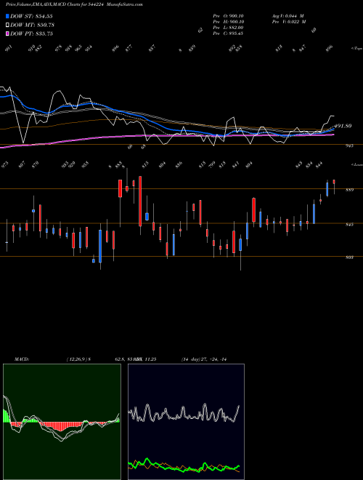
Task: Click the blue DOW ST legend swatch
Action: pyautogui.click(x=8, y=16)
